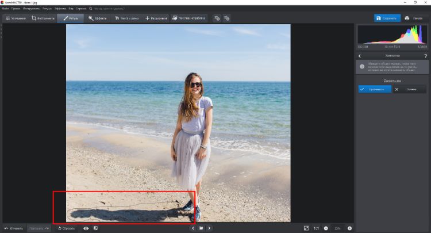431x233 pixels.
Task: Click the search field in the menu bar
Action: pyautogui.click(x=109, y=9)
